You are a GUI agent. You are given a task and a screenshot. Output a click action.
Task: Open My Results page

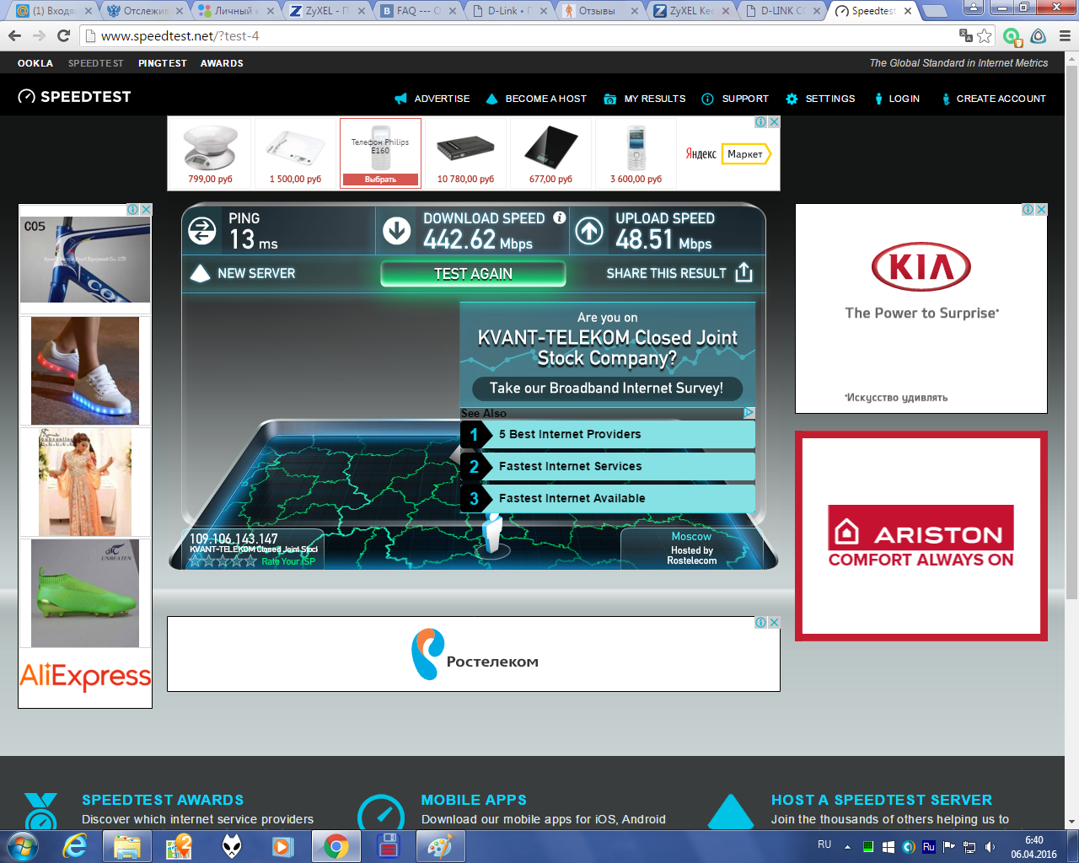655,99
